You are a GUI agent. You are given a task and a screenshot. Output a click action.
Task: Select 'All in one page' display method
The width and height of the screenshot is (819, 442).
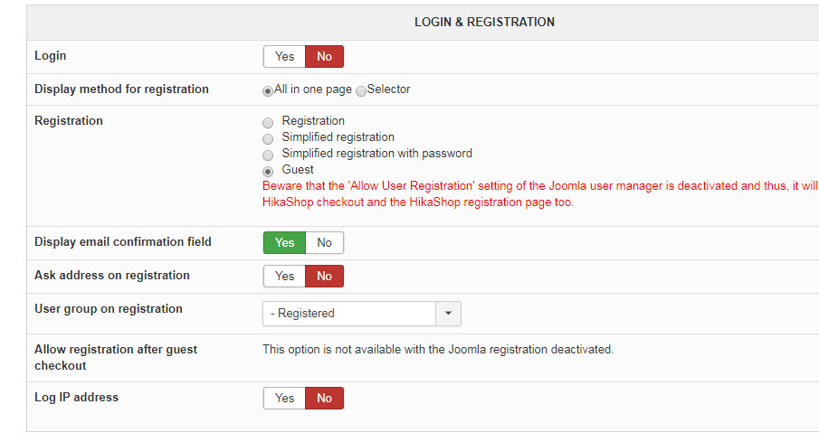(x=268, y=90)
